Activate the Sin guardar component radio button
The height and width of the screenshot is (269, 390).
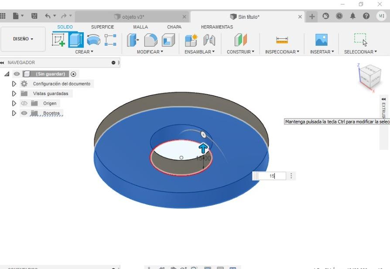coord(73,74)
